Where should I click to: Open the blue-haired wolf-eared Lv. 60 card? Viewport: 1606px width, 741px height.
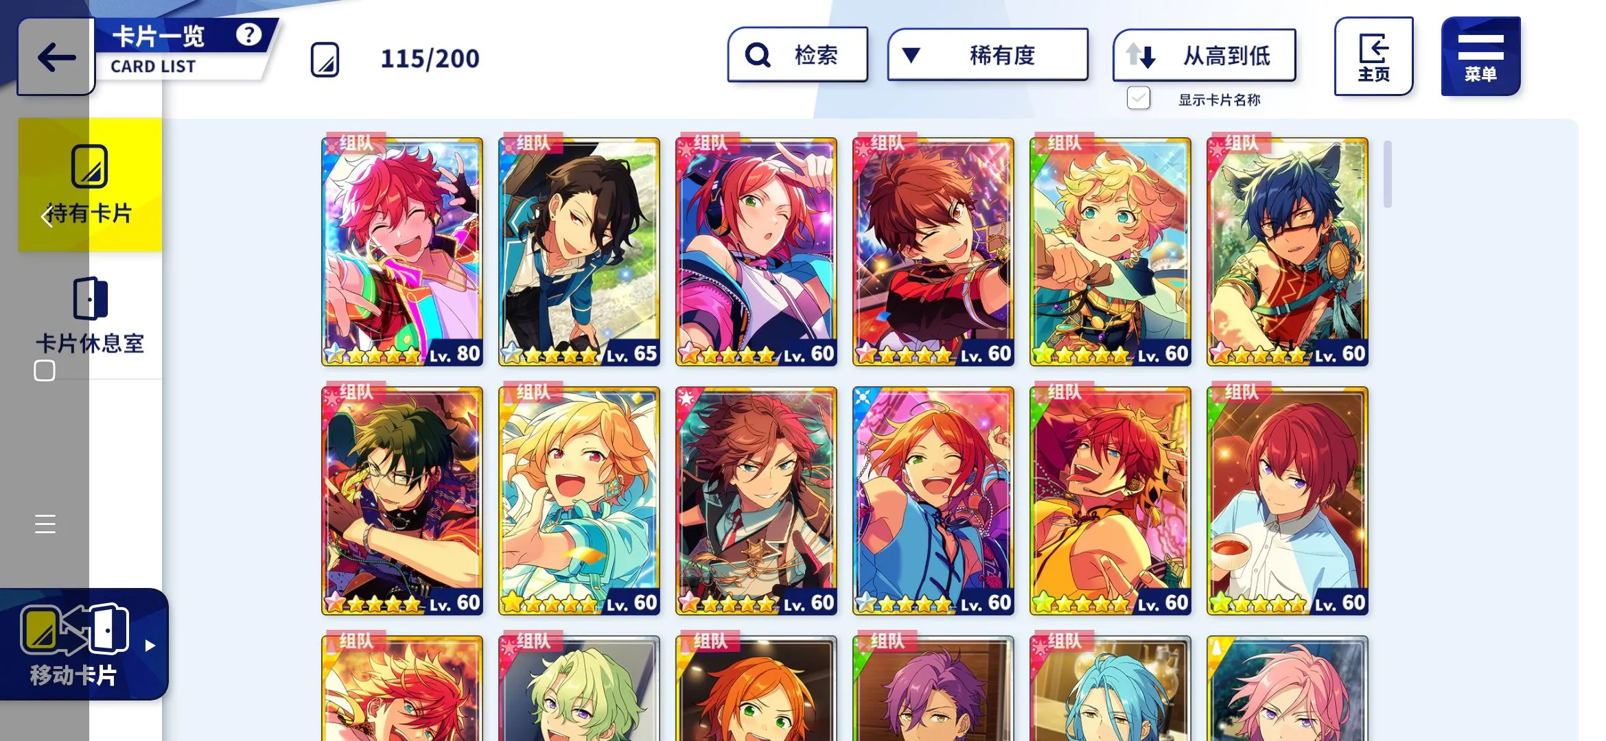[1288, 252]
